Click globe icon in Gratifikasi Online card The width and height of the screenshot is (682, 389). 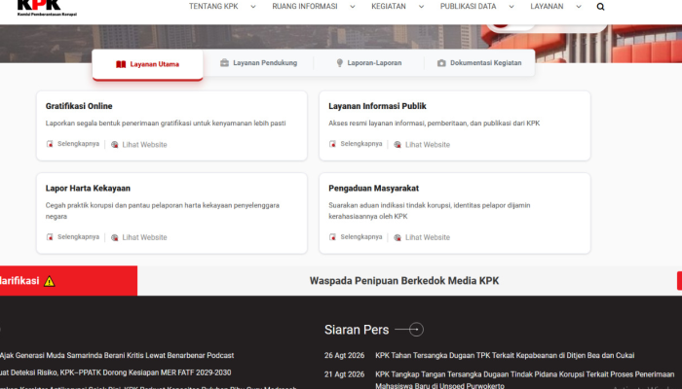[114, 145]
